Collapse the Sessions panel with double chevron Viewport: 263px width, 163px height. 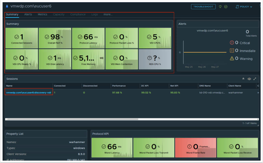coord(243,79)
